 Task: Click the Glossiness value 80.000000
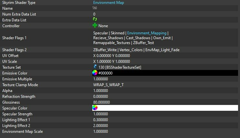point(101,102)
